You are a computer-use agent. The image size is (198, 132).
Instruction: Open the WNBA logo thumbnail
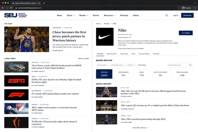coord(16,122)
